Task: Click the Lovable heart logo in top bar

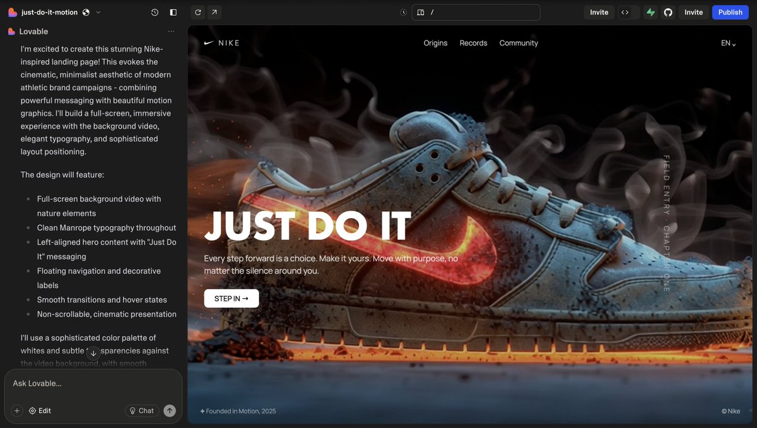Action: [x=12, y=12]
